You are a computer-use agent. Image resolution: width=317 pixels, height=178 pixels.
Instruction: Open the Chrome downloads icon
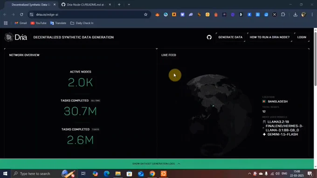[296, 14]
